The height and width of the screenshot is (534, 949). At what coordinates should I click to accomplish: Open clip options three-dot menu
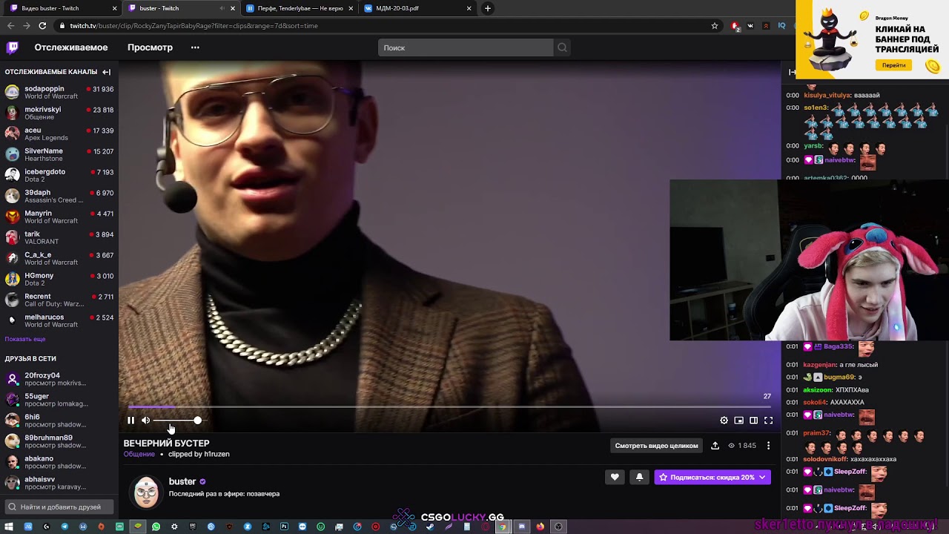pos(768,446)
